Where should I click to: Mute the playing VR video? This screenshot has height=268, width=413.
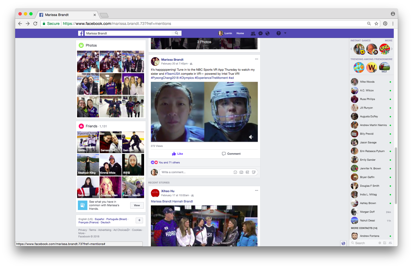coord(251,137)
